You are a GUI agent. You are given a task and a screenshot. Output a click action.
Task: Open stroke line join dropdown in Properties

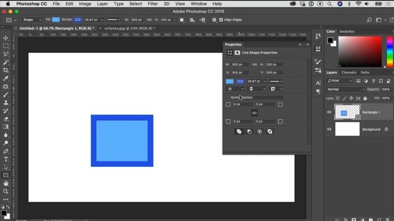point(276,89)
